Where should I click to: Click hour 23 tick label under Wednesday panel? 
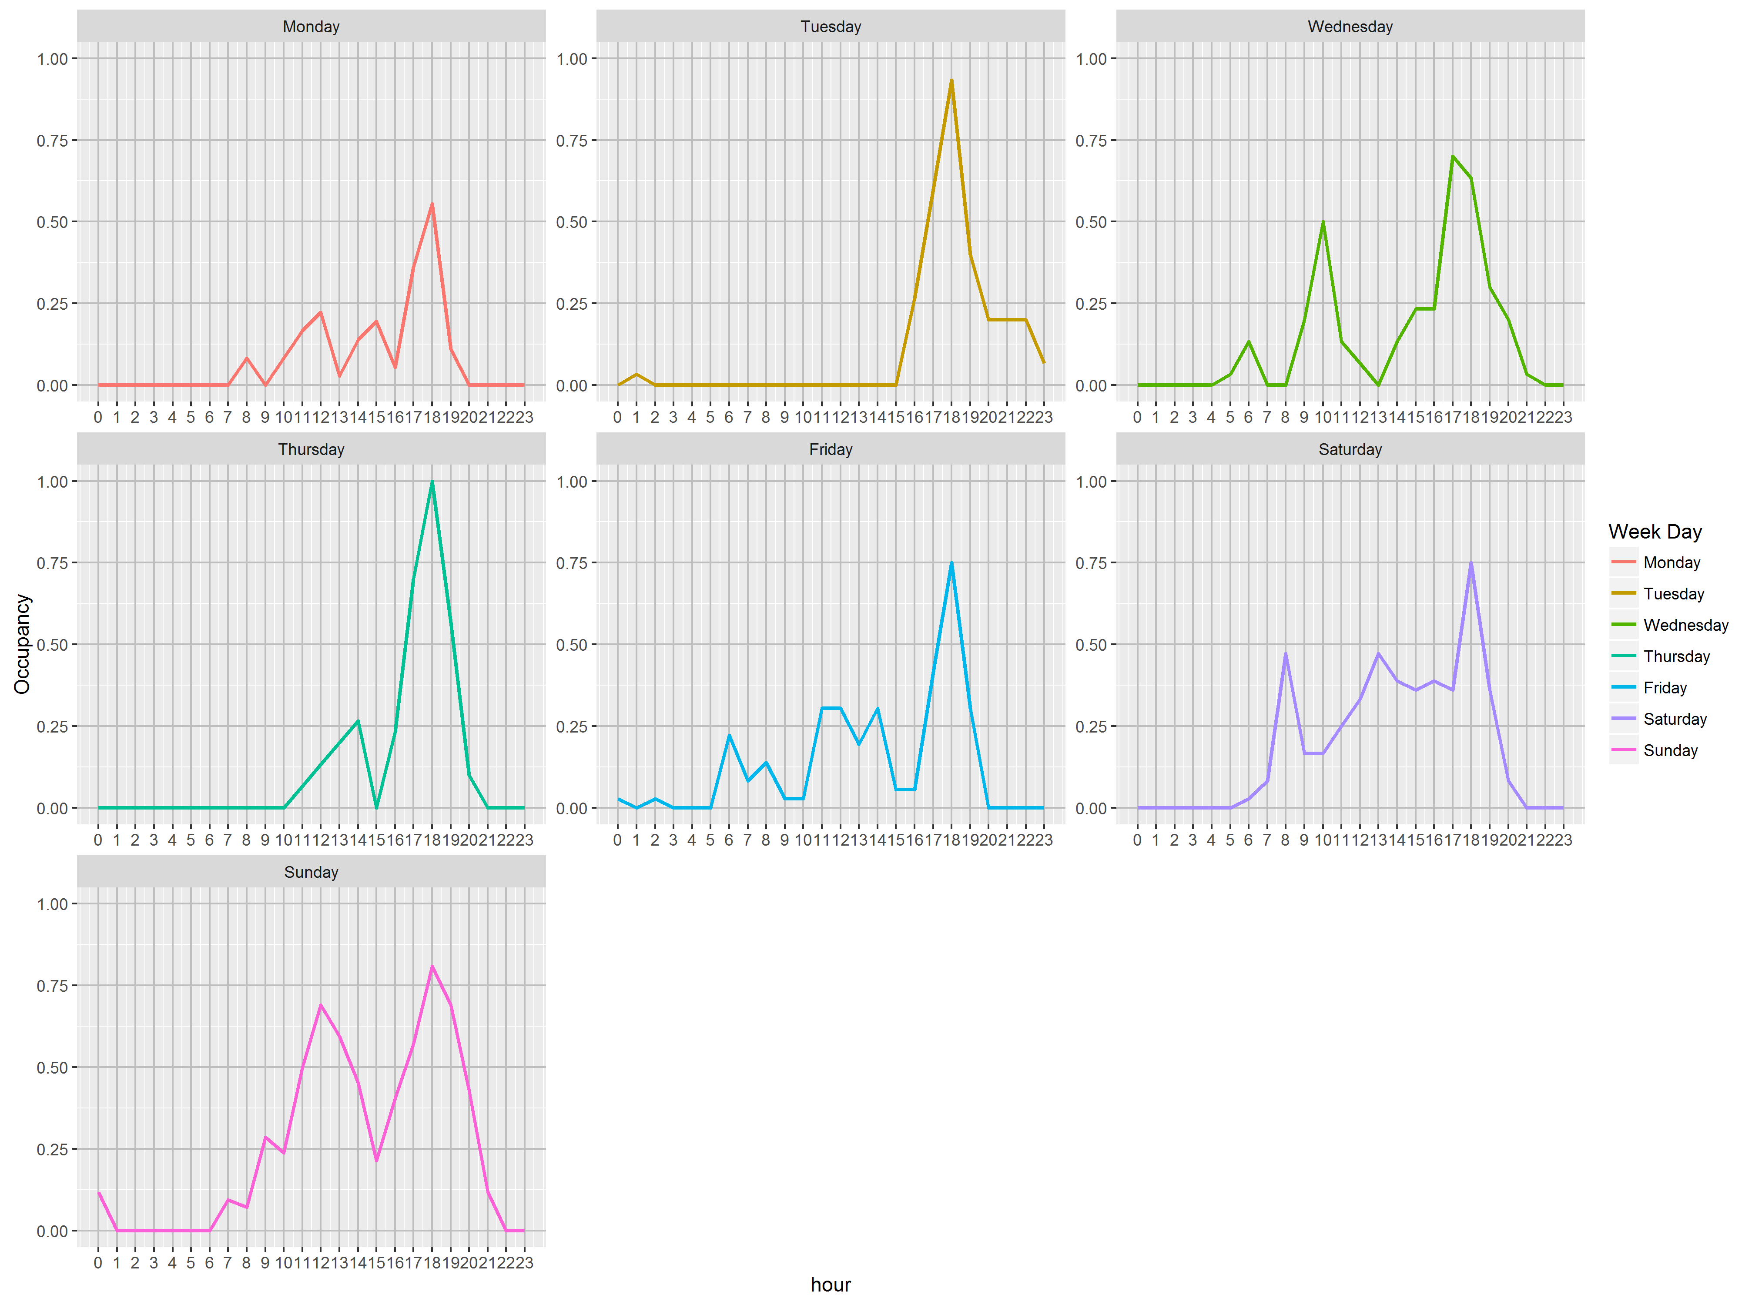[x=1563, y=417]
